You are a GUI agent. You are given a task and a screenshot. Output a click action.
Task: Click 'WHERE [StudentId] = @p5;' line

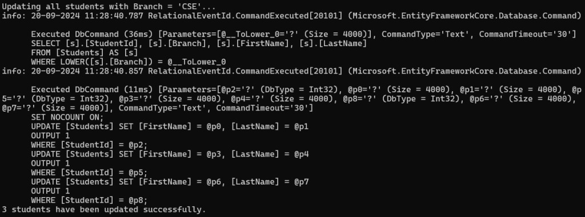click(89, 173)
